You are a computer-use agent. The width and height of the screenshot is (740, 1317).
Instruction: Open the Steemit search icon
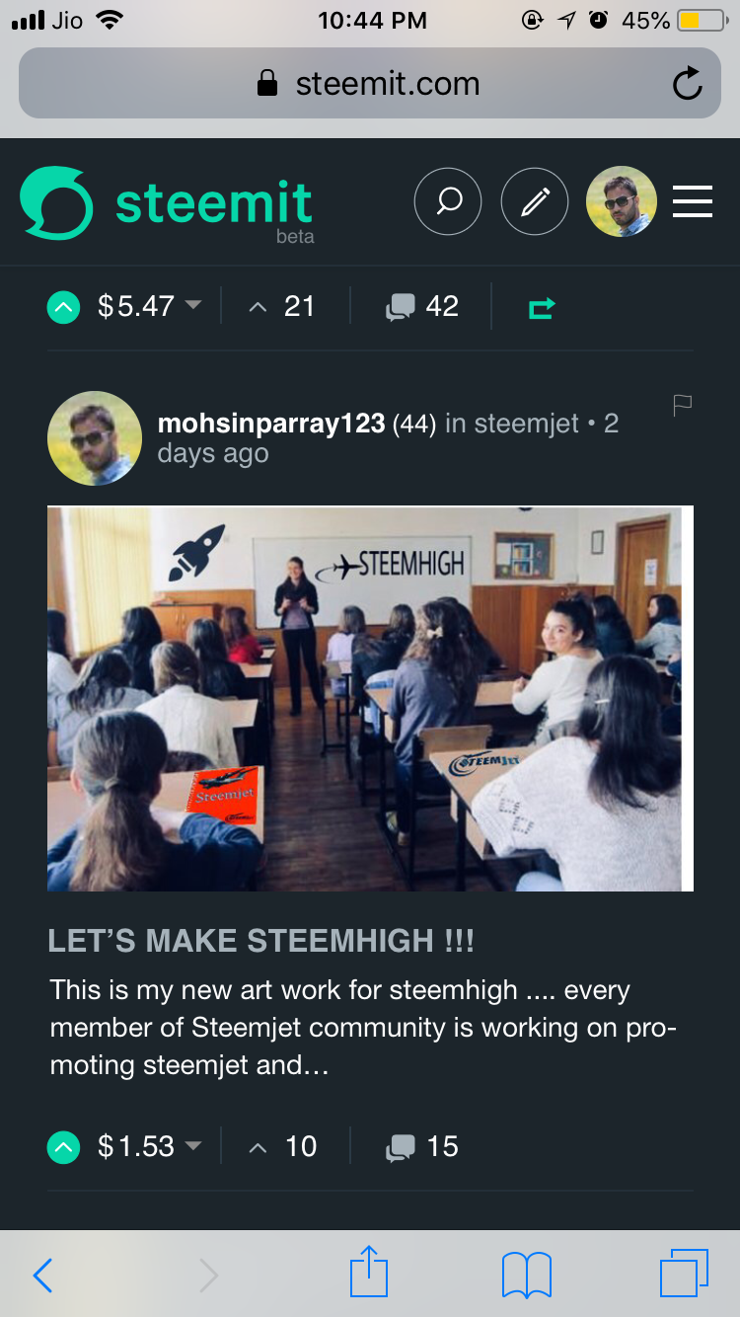(x=448, y=201)
